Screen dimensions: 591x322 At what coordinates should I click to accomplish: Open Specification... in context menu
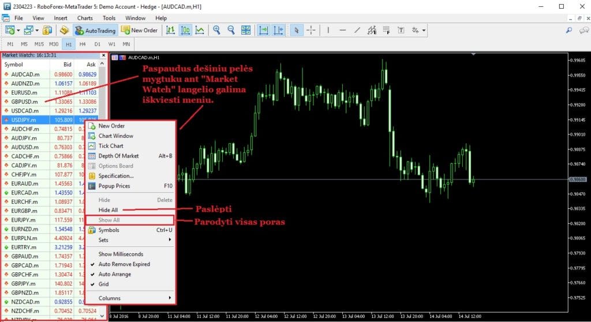(130, 176)
